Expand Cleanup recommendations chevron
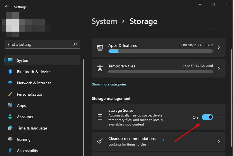This screenshot has width=234, height=156. [x=218, y=141]
